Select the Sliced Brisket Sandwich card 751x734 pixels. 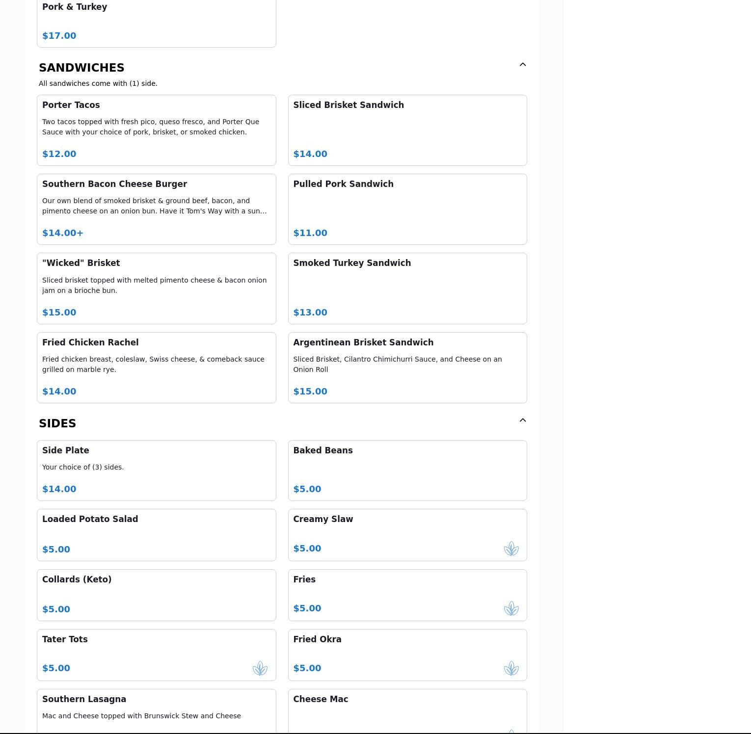tap(407, 130)
